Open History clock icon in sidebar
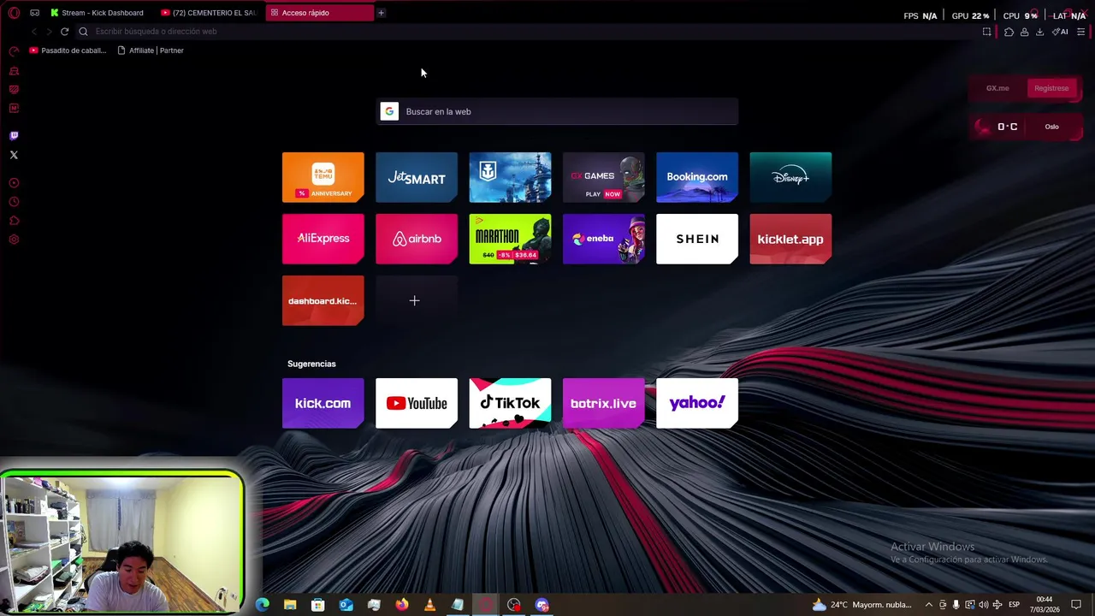Image resolution: width=1095 pixels, height=616 pixels. [14, 202]
